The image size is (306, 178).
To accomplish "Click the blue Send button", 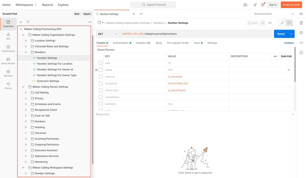I will coord(281,34).
